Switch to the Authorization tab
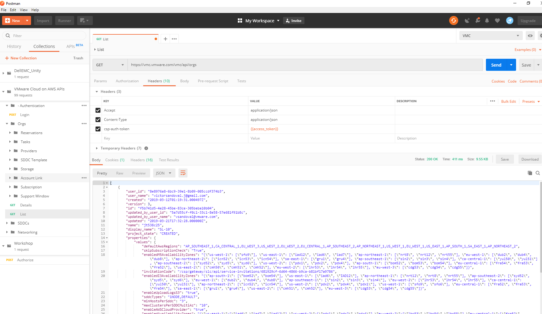The image size is (542, 314). [127, 81]
